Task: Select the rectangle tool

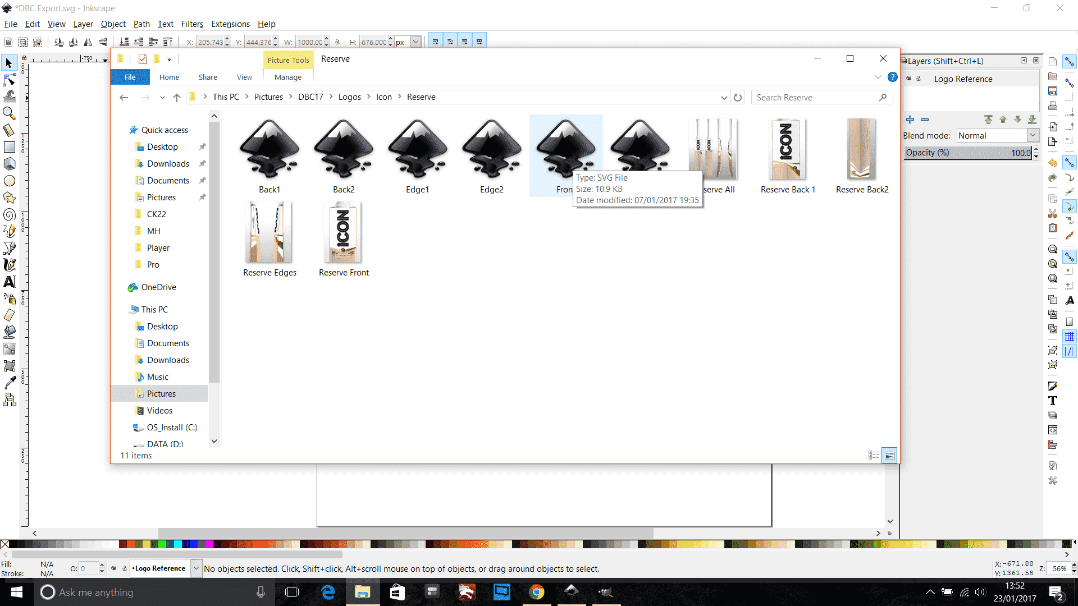Action: 9,147
